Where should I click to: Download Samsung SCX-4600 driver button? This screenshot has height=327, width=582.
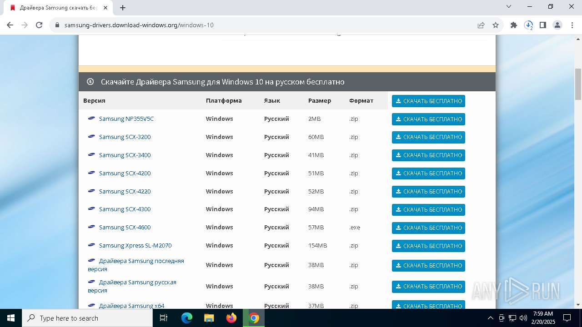428,228
